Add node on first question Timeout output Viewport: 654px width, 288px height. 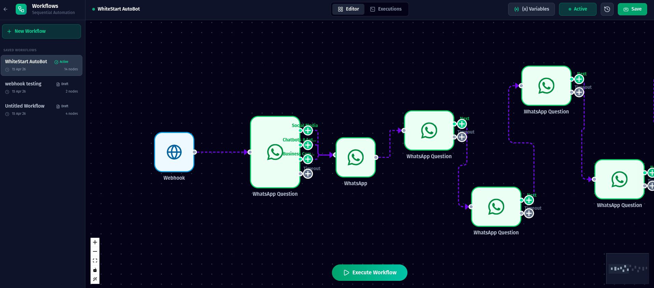click(x=308, y=174)
